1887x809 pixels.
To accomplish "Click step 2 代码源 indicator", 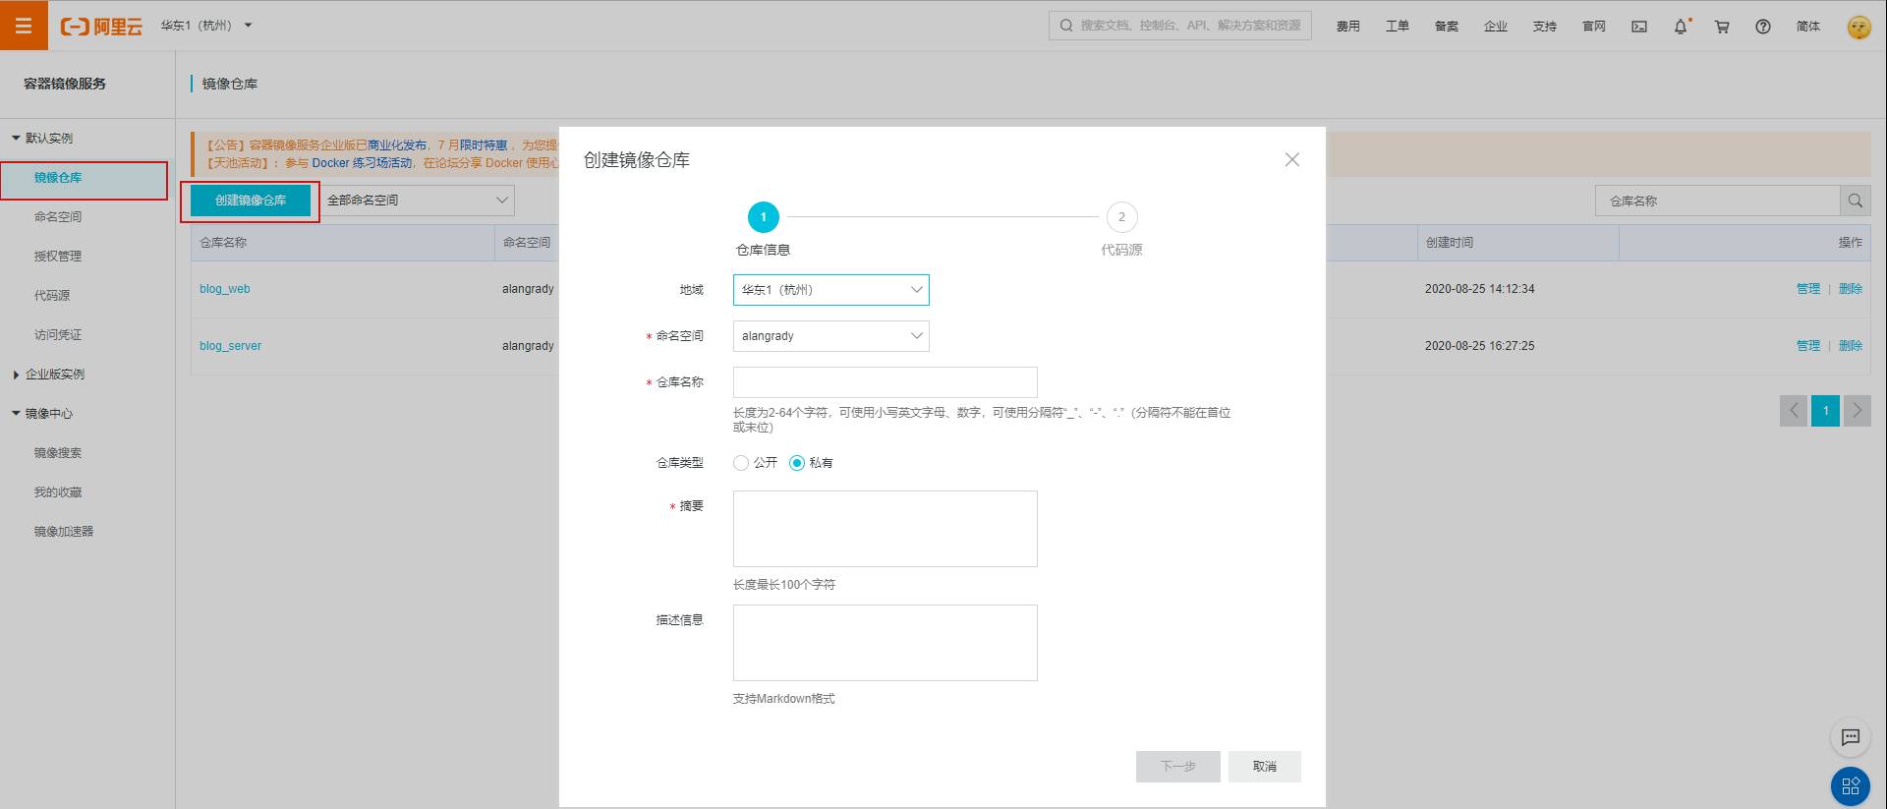I will pyautogui.click(x=1121, y=217).
